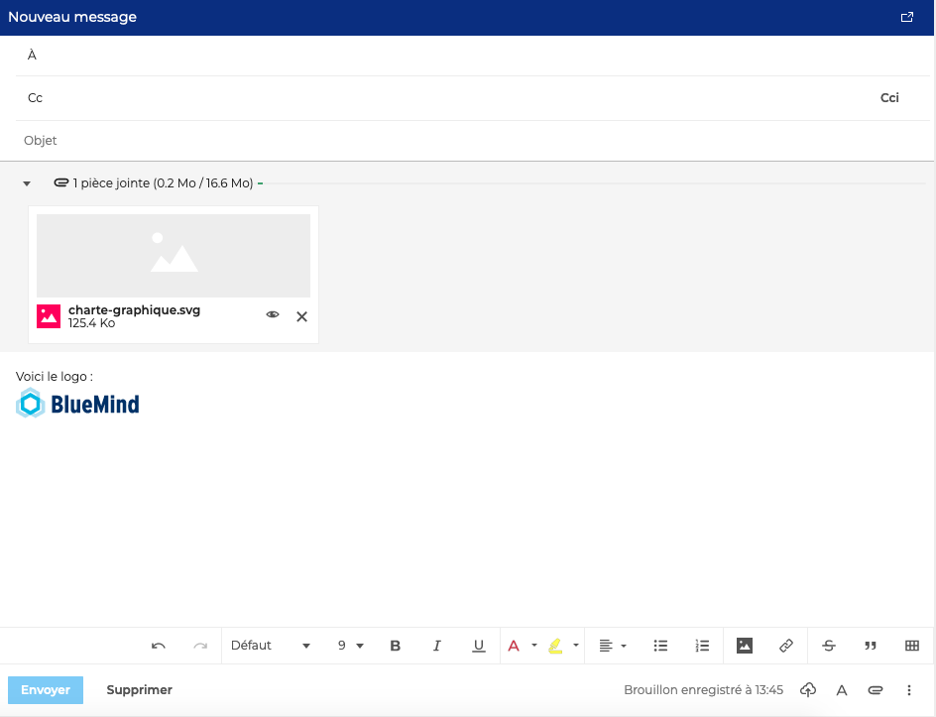
Task: Click the Objet subject field
Action: pos(472,140)
